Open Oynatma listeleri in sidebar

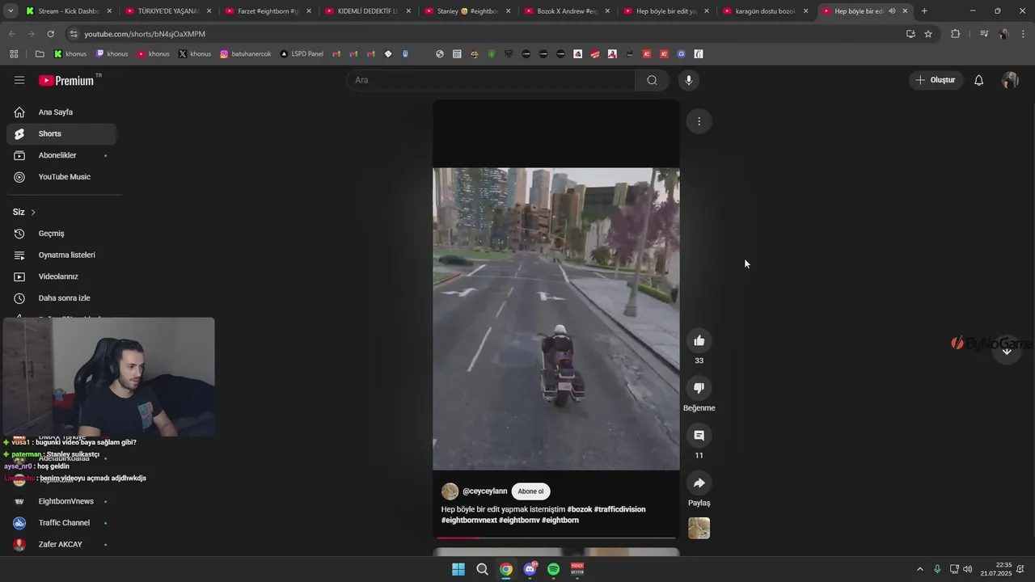click(x=61, y=255)
